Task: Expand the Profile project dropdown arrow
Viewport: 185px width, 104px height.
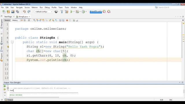Action: [x=86, y=12]
